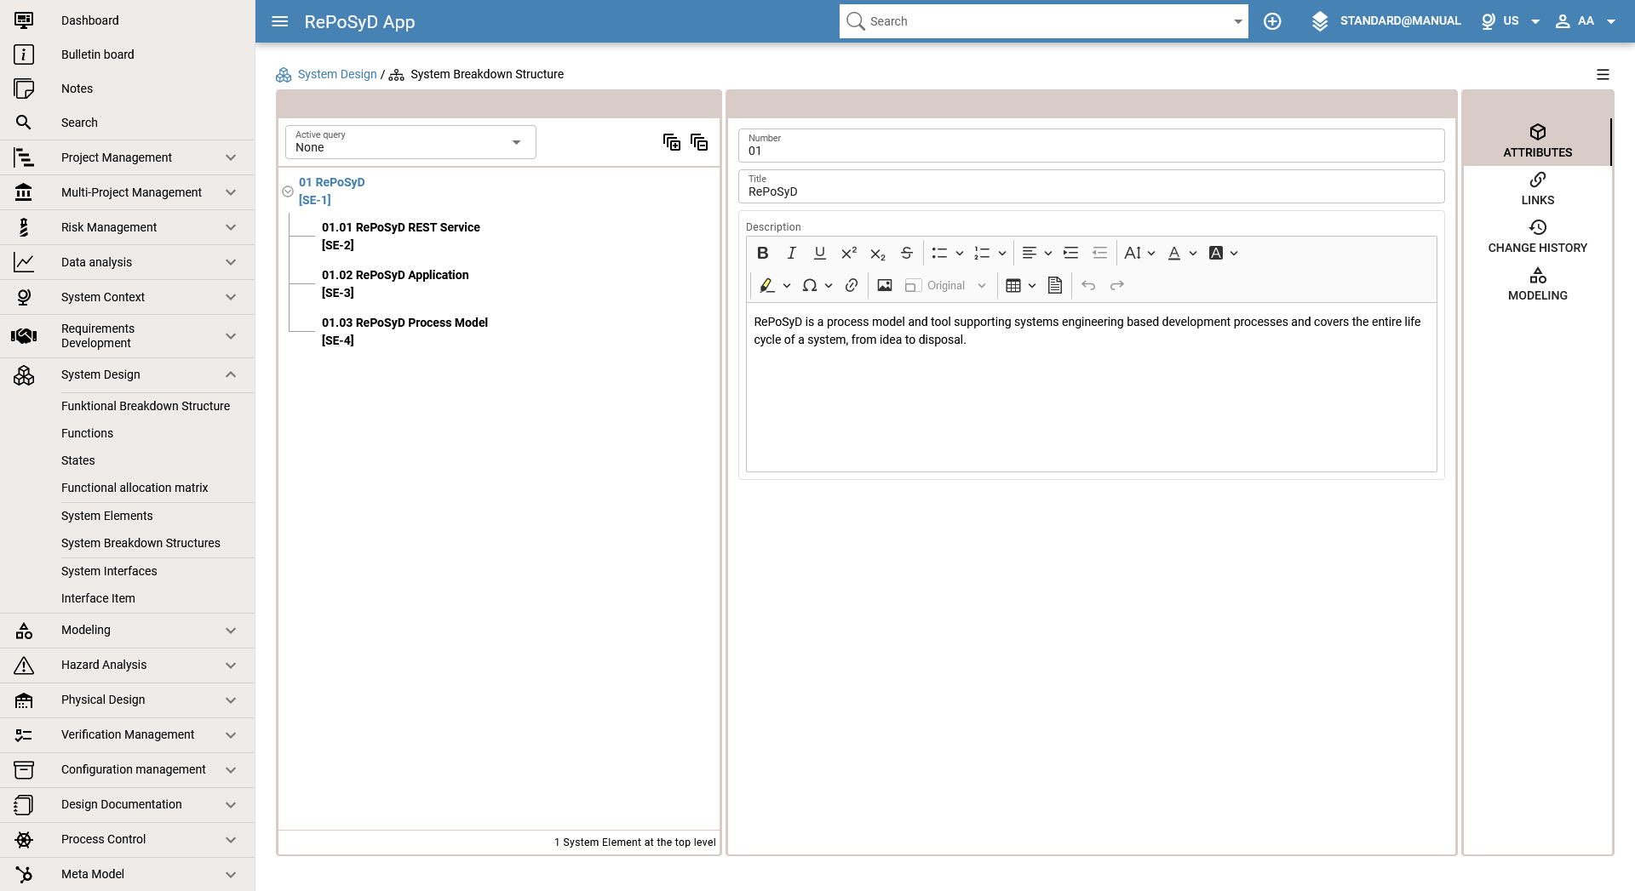This screenshot has width=1635, height=891.
Task: Decrease text indent
Action: coord(1100,253)
